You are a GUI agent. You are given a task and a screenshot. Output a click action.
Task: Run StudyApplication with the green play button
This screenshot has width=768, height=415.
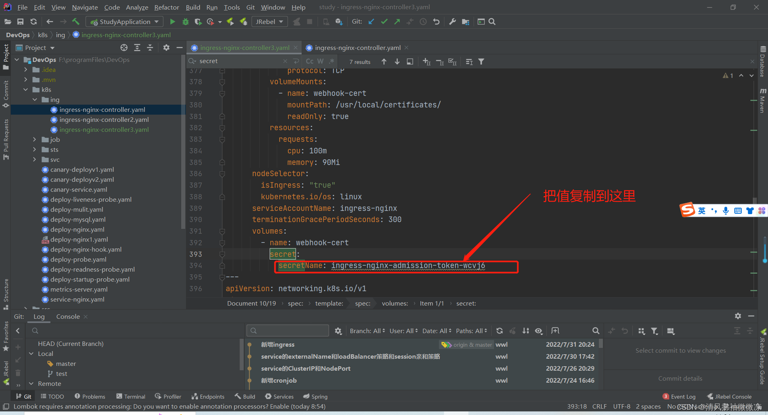pyautogui.click(x=172, y=22)
